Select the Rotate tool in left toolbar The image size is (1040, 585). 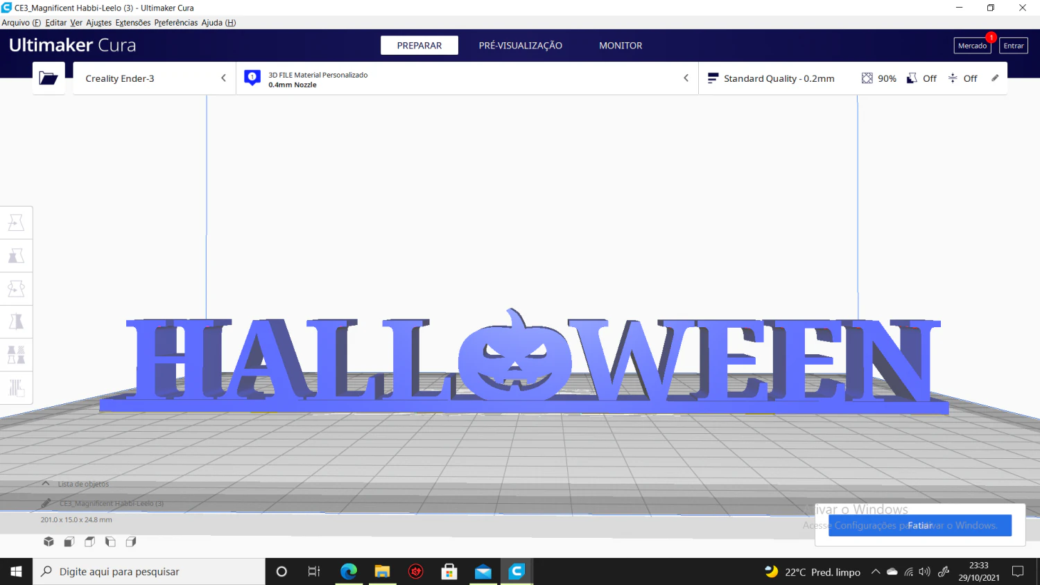tap(16, 288)
